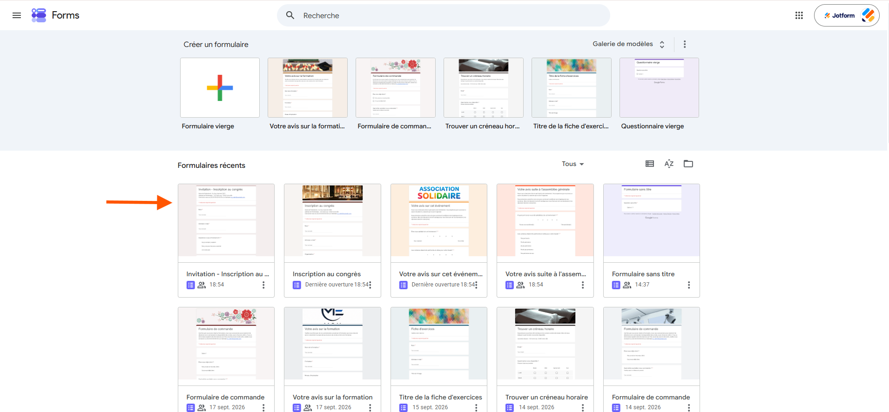Focus the Recherche search field
Viewport: 889px width, 412px height.
point(443,15)
